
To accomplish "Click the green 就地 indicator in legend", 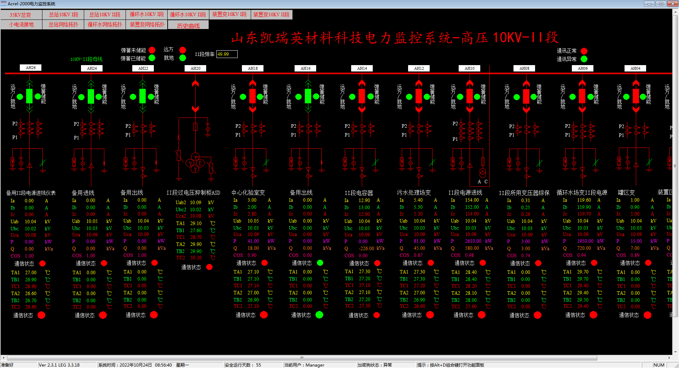I will [182, 58].
